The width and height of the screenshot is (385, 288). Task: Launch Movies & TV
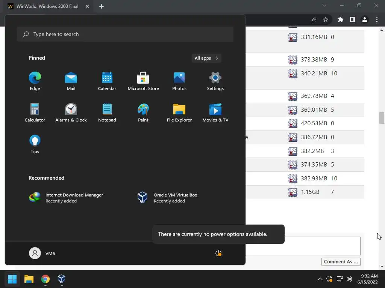(x=215, y=112)
